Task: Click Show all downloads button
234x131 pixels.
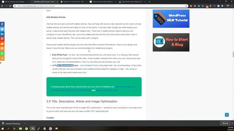Action: 225,123
